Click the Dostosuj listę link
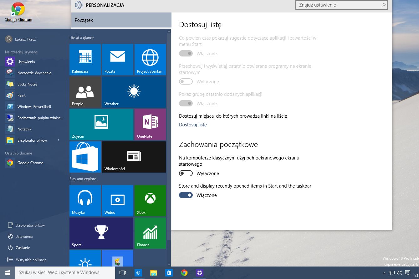The image size is (419, 279). coord(193,125)
